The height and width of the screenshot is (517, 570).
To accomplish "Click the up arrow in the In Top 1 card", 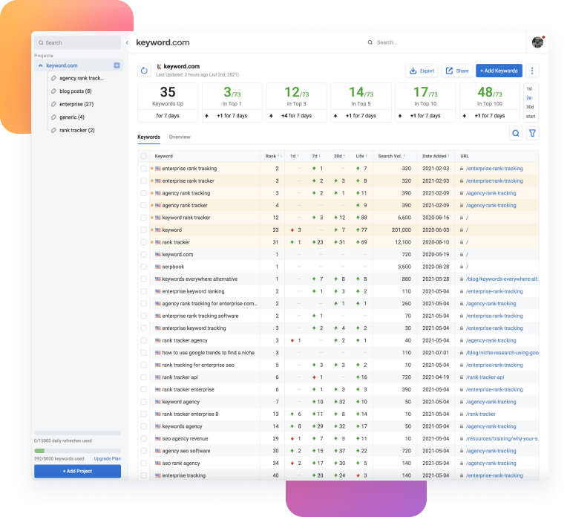I will click(207, 116).
